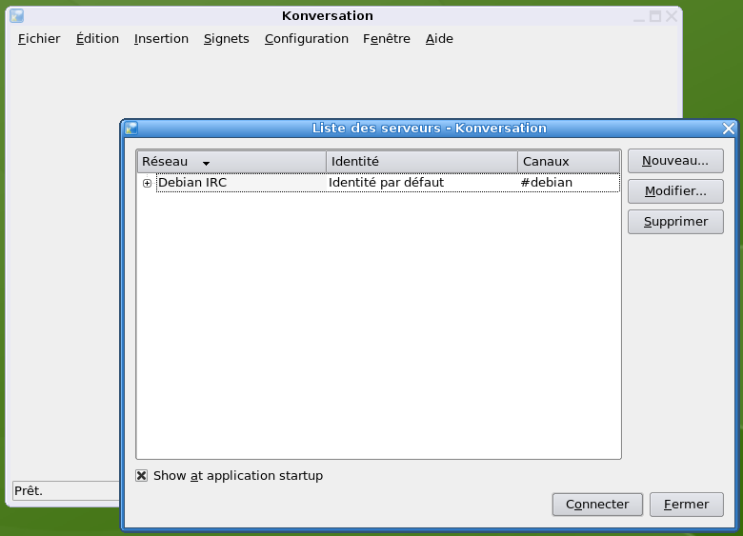Open the Signets menu

[x=226, y=39]
